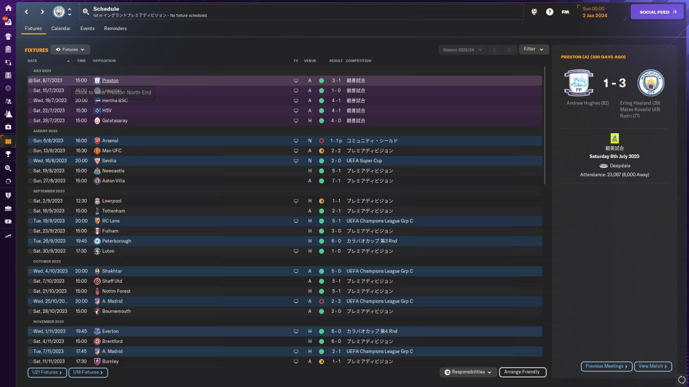
Task: Open the Season 2023/24 dropdown
Action: pos(462,49)
